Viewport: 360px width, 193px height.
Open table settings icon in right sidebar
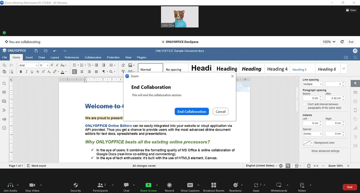pos(355,92)
